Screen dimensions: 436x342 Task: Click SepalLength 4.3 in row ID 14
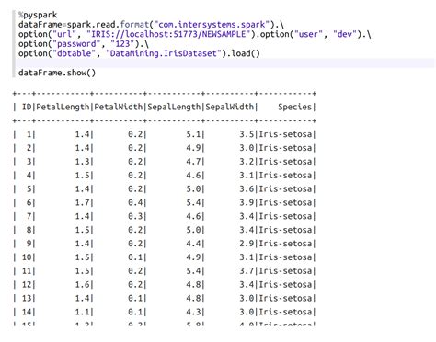point(193,312)
